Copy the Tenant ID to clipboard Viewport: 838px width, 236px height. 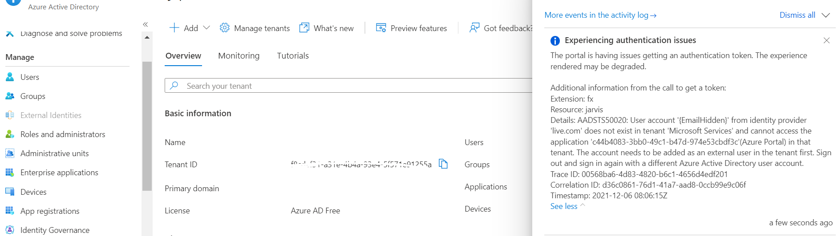[443, 164]
